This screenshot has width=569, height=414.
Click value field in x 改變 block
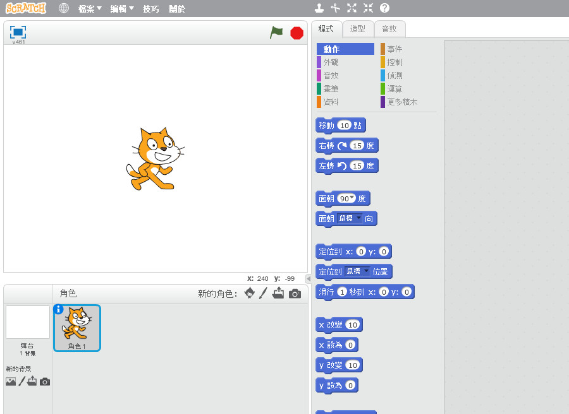point(353,325)
